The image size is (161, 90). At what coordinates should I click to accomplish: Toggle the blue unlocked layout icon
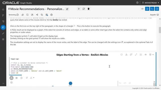click(x=152, y=9)
